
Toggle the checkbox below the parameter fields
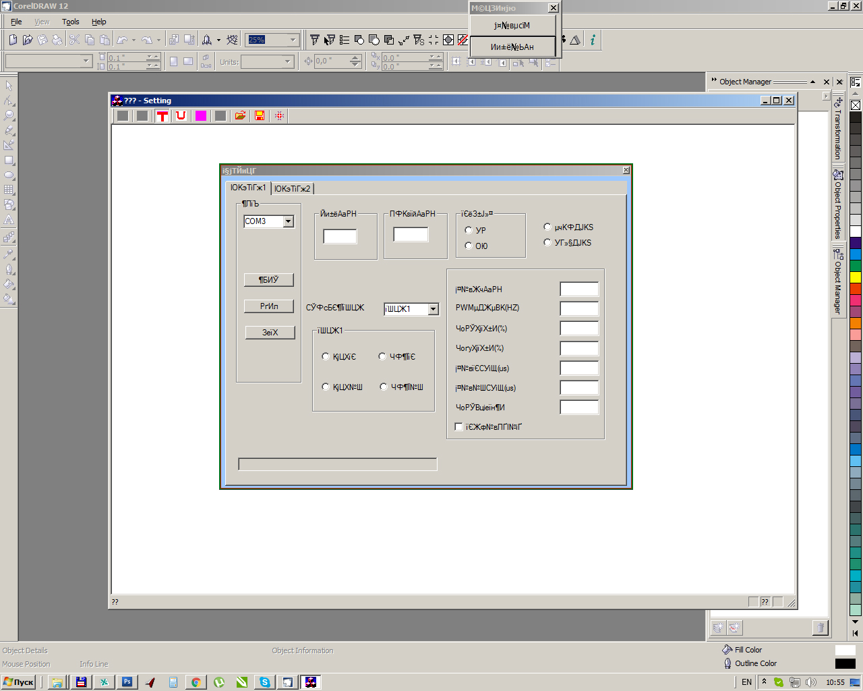pos(459,426)
